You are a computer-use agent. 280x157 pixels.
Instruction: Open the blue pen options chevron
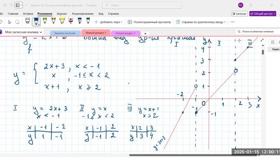39,24
